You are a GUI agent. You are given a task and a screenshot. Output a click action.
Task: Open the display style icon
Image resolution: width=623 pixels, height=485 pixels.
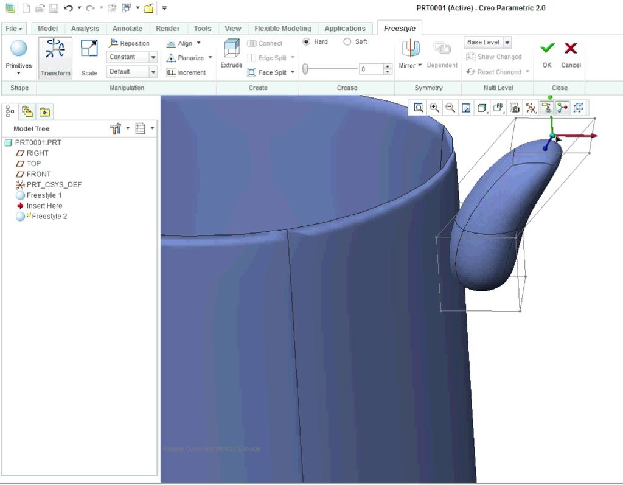482,108
